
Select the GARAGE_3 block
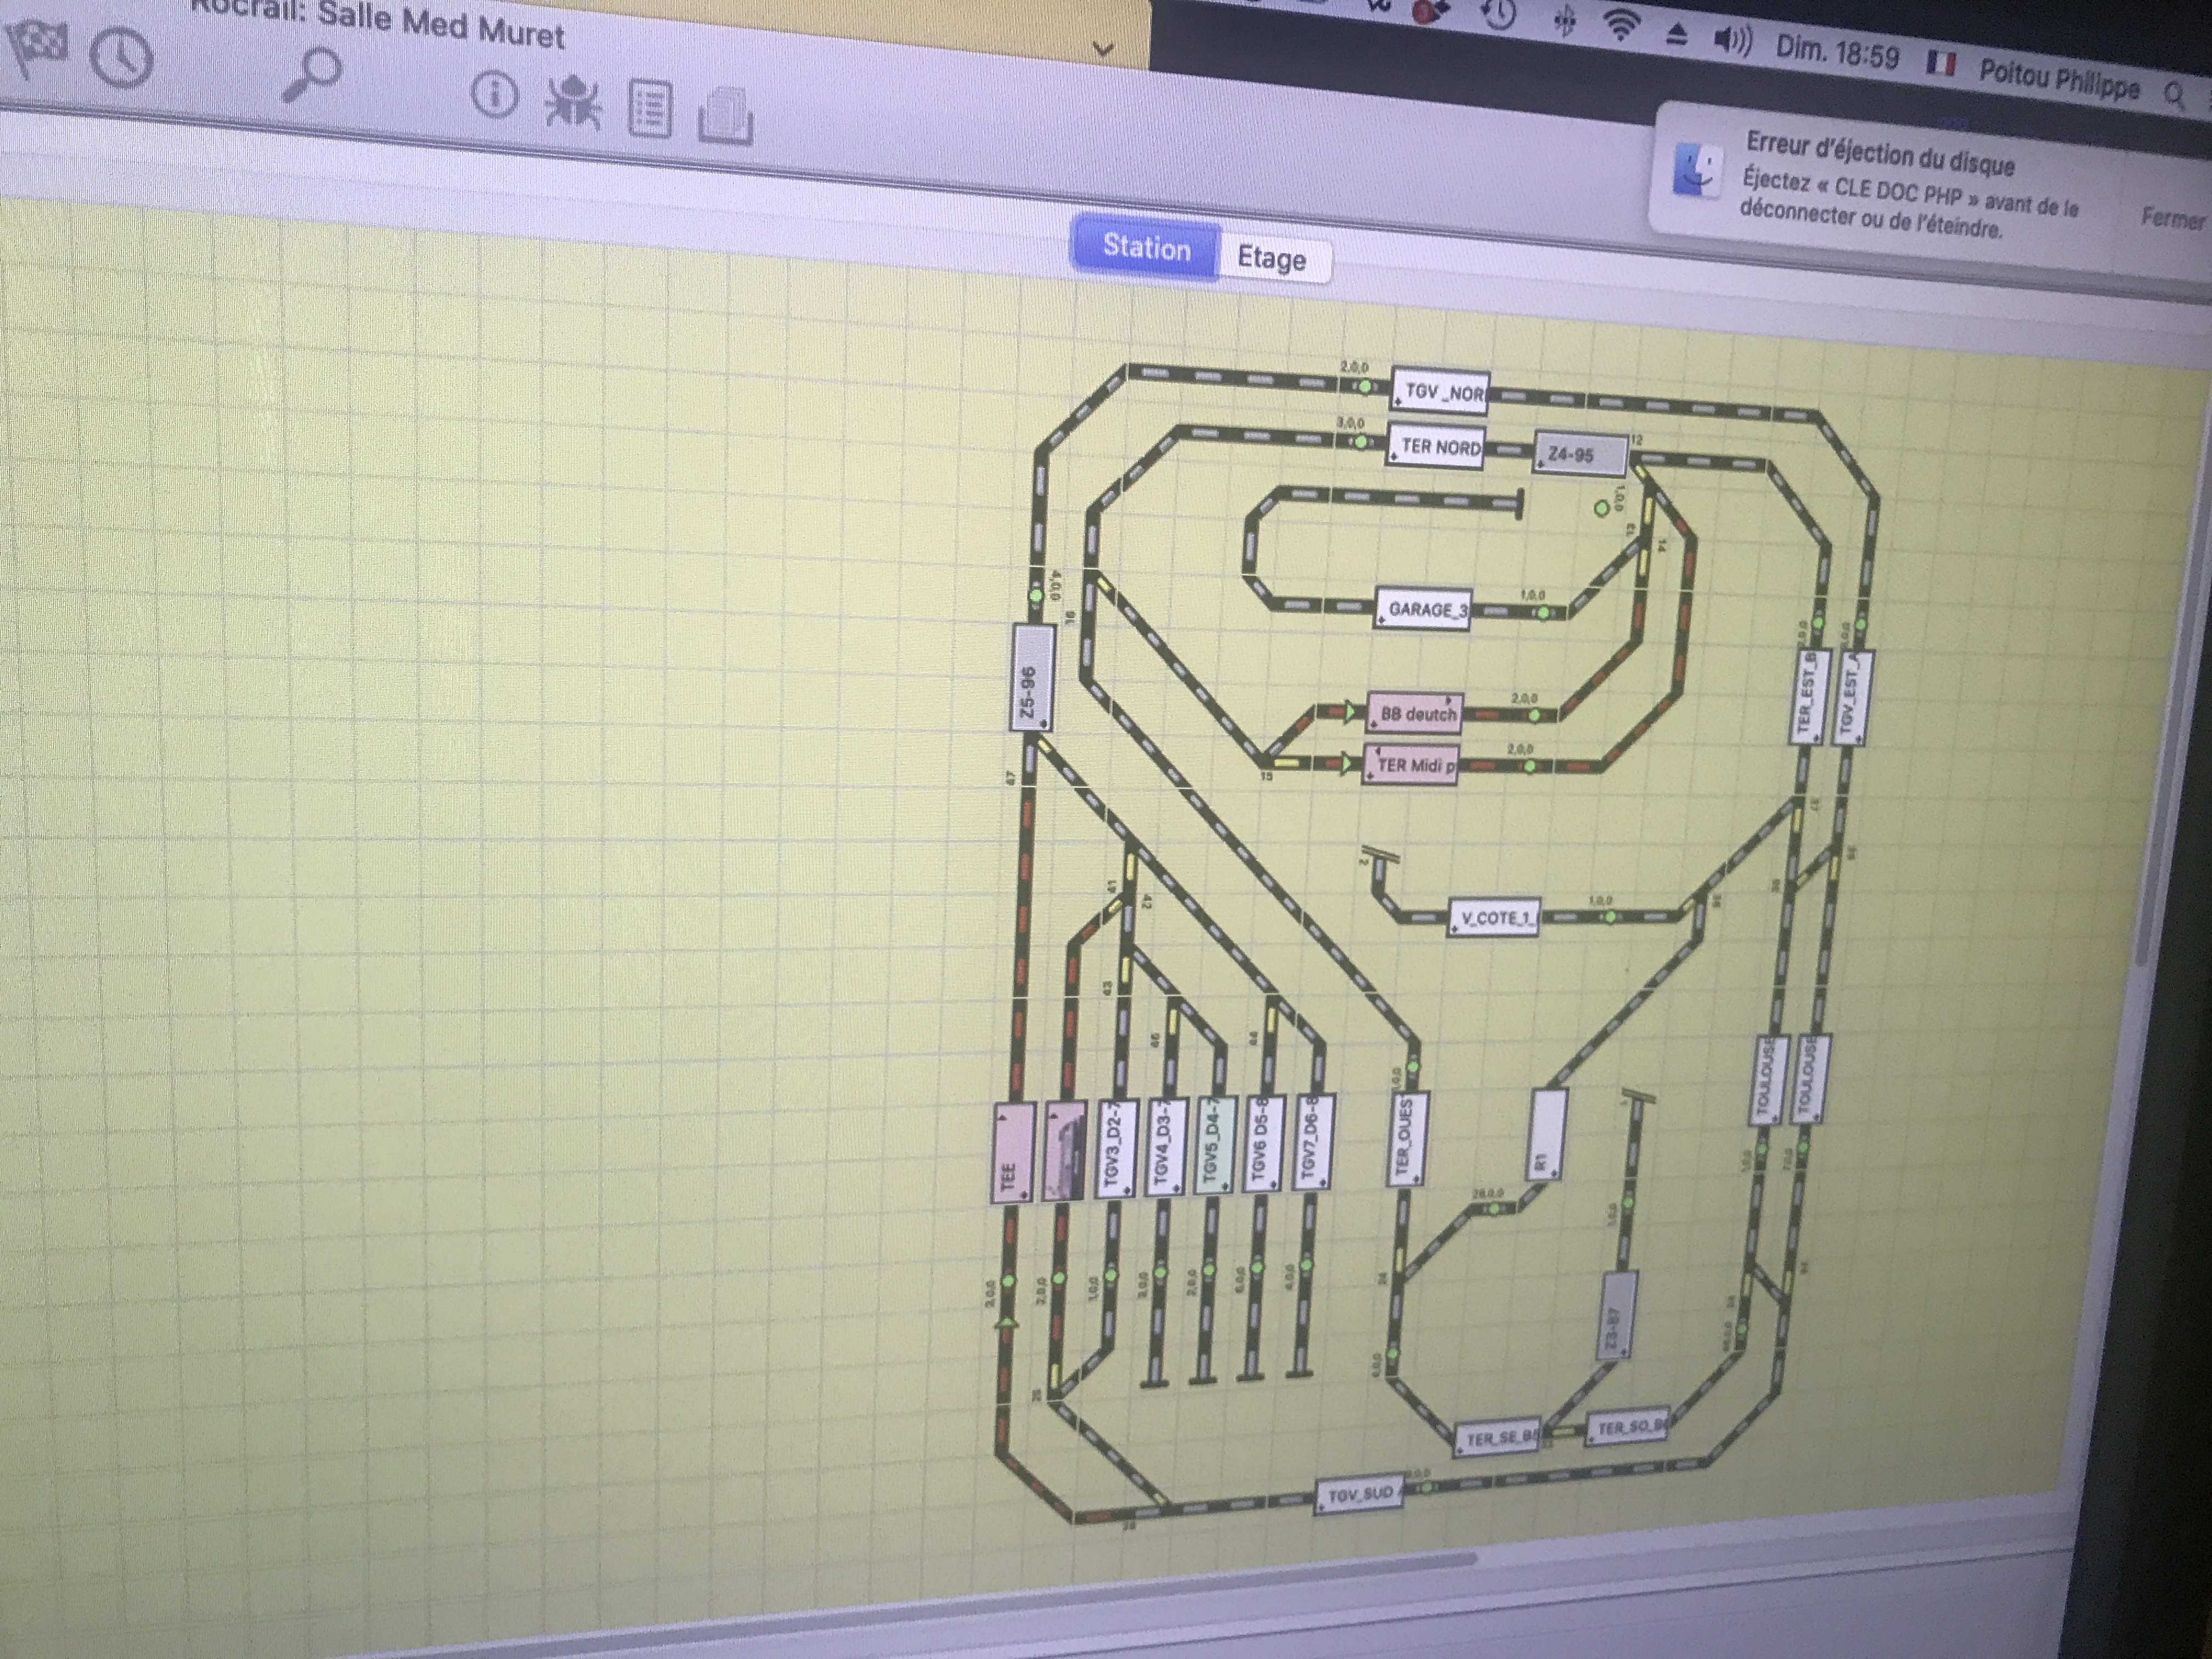(1423, 608)
